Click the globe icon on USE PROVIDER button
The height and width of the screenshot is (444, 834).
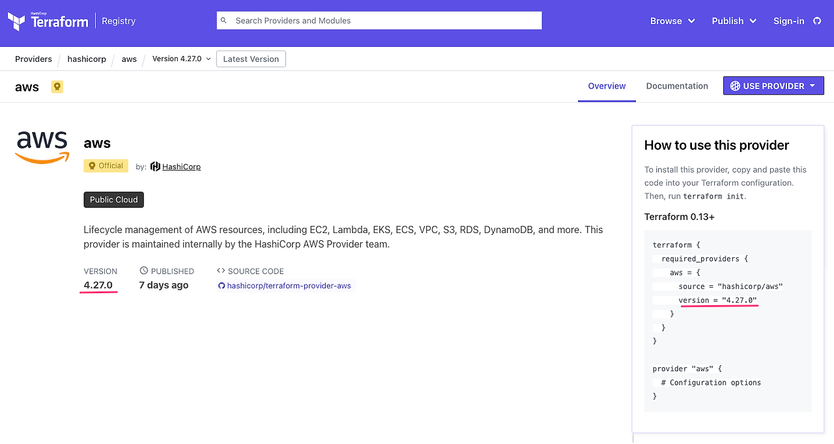click(735, 86)
